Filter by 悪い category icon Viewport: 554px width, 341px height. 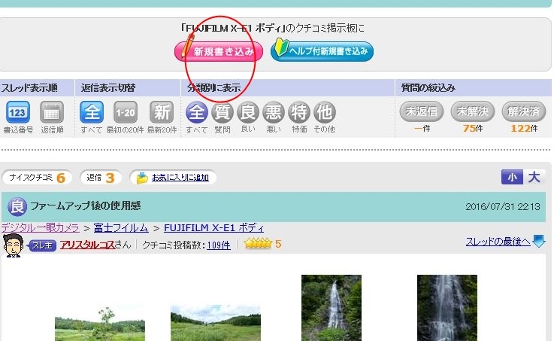click(x=273, y=112)
